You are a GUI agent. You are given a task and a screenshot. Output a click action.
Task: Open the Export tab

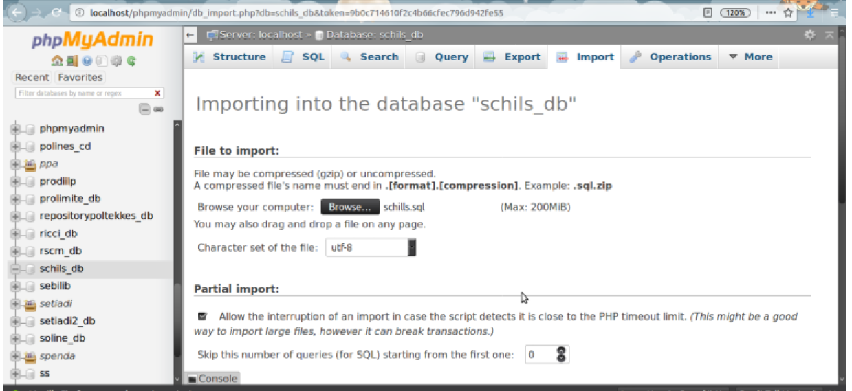512,57
